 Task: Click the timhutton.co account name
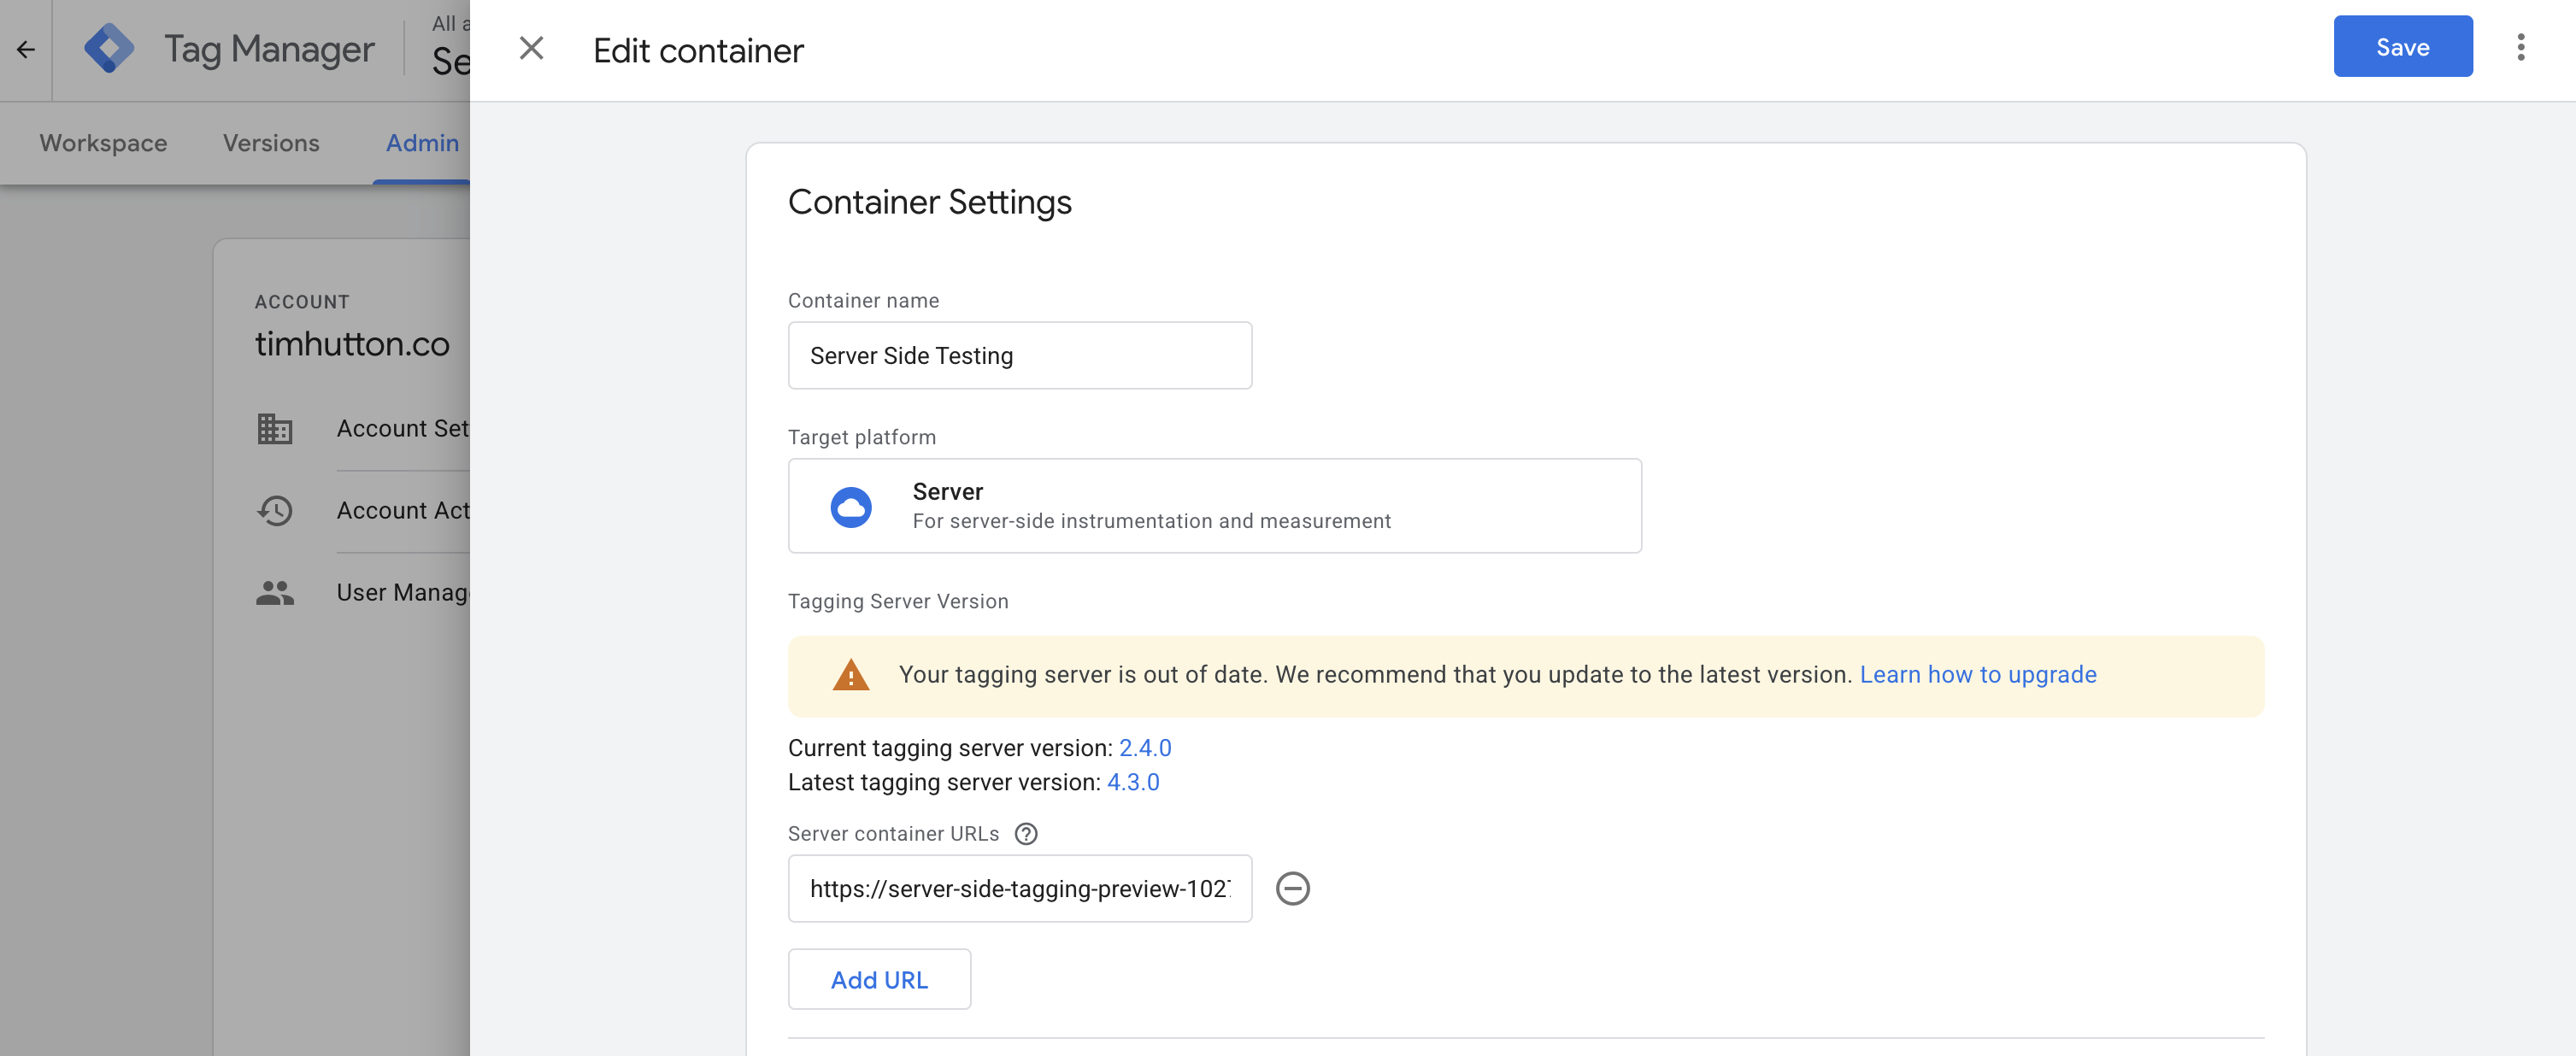coord(352,344)
